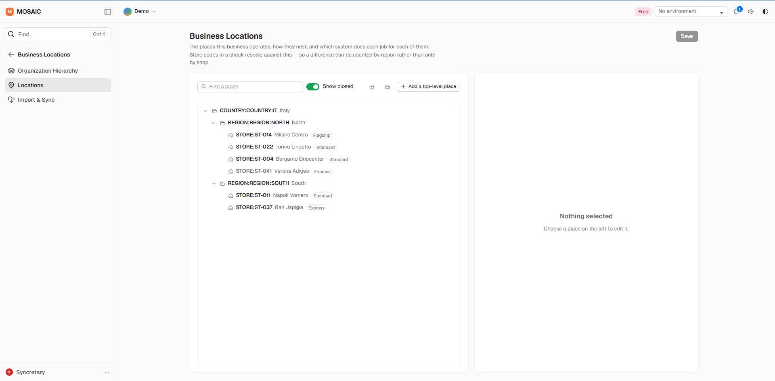Screen dimensions: 775x381
Task: Click store icon for Bari Japigia
Action: (x=230, y=207)
